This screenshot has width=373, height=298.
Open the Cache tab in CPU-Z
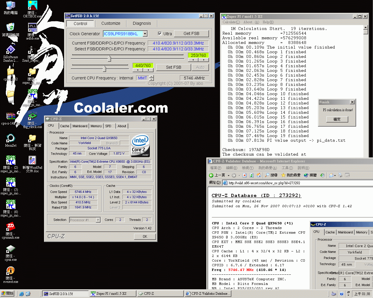tap(65, 126)
